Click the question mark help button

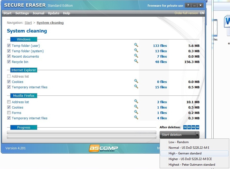(x=188, y=5)
